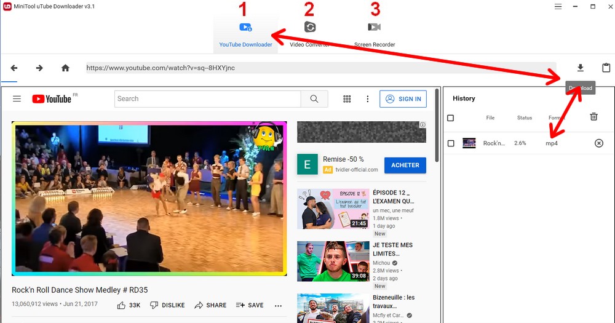Switch to the Video Converter tab

[x=310, y=35]
